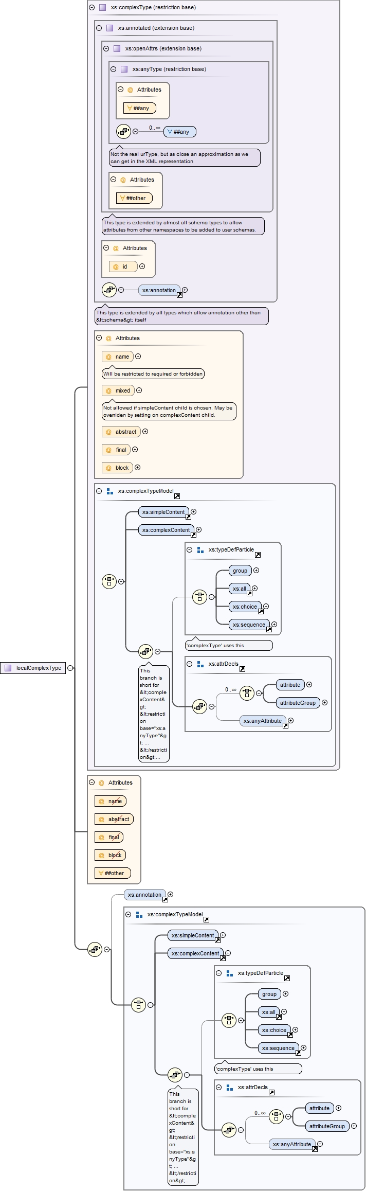Select the id attribute node

click(x=123, y=266)
